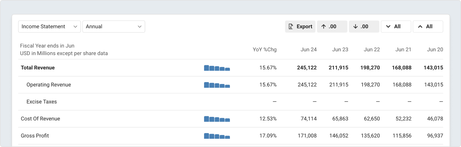The height and width of the screenshot is (147, 461).
Task: Expand all rows with down-chevron All
Action: click(x=396, y=27)
